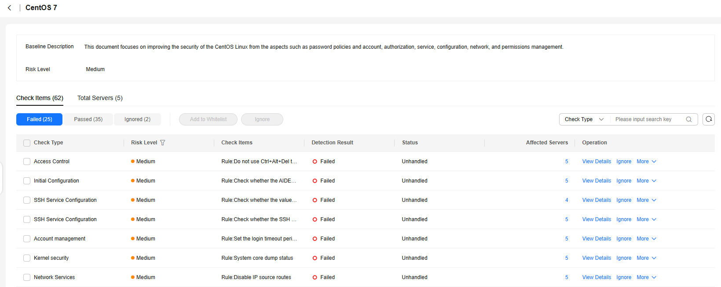Click the Ignore button next to Add to Whitelist

[262, 119]
